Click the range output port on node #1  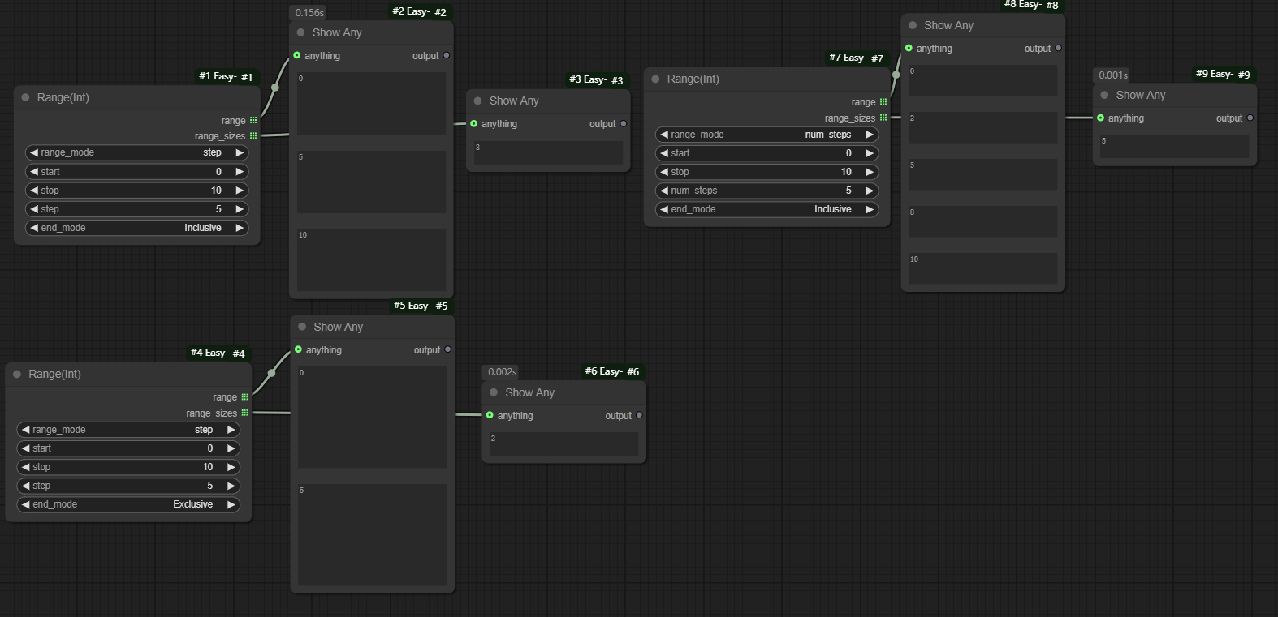[x=253, y=121]
